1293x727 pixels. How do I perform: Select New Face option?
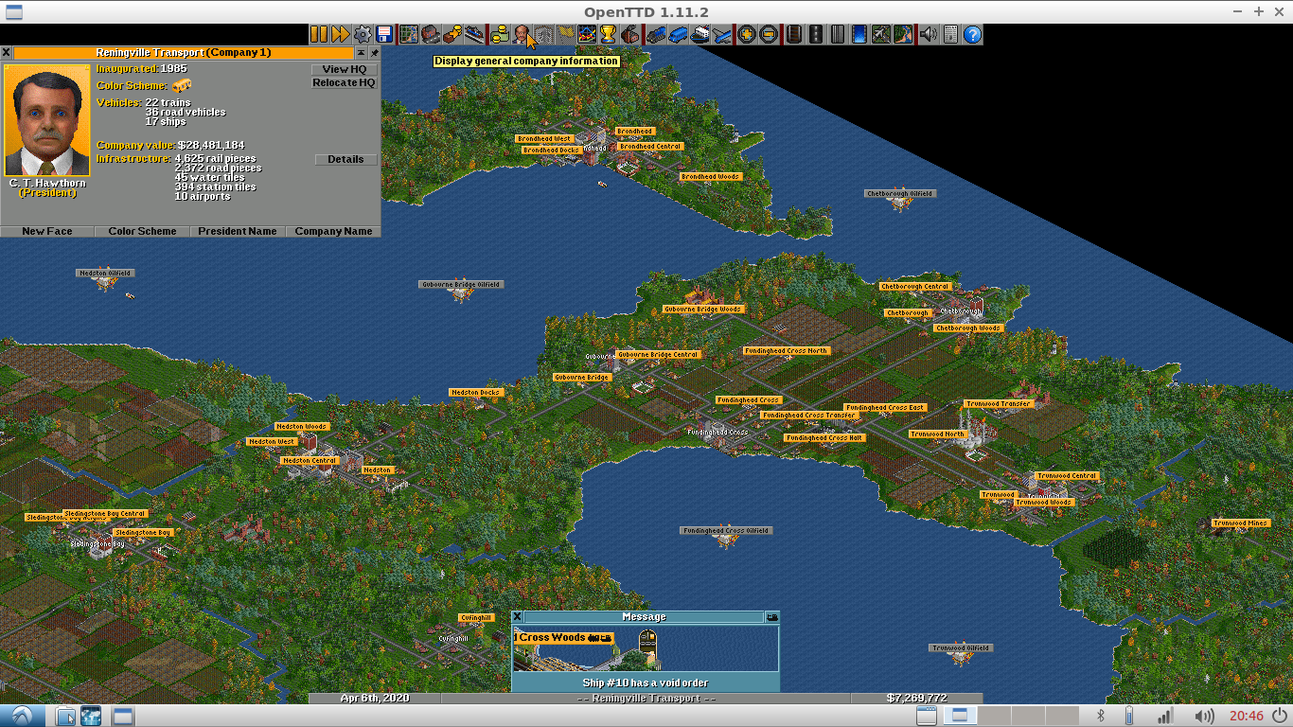click(47, 231)
